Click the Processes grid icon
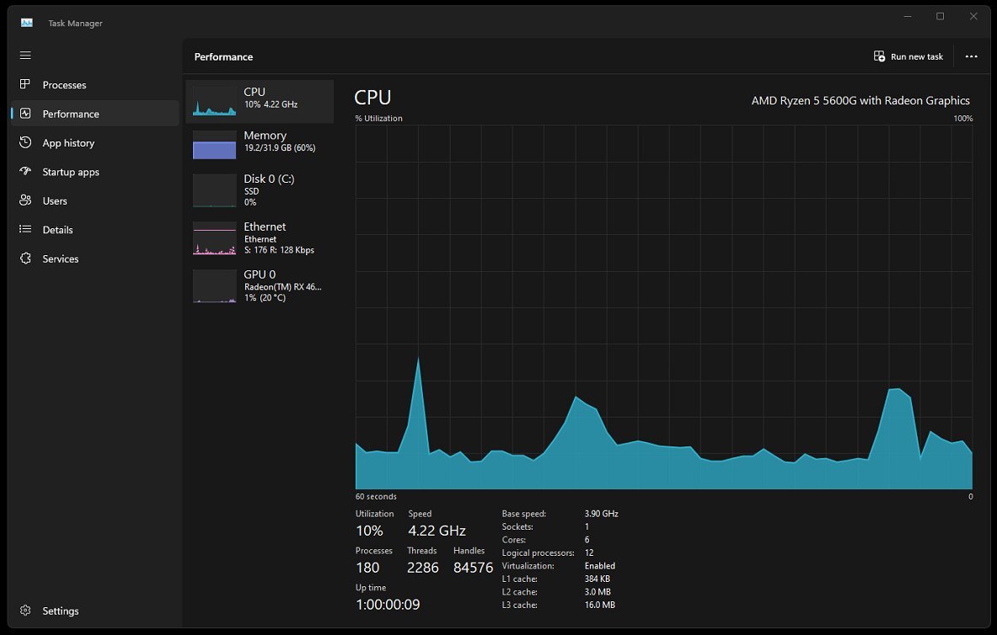997x635 pixels. click(x=25, y=84)
